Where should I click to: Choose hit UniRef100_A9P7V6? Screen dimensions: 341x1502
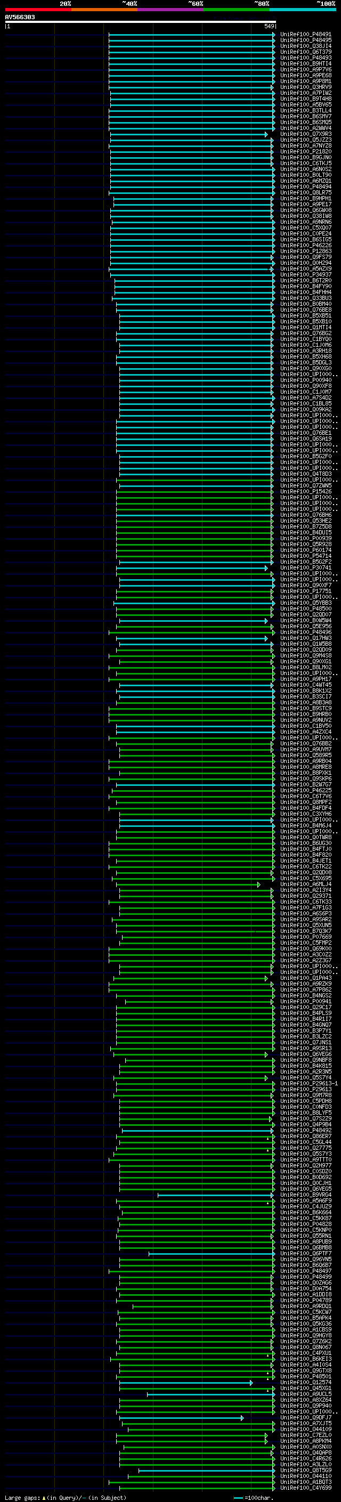tap(306, 69)
